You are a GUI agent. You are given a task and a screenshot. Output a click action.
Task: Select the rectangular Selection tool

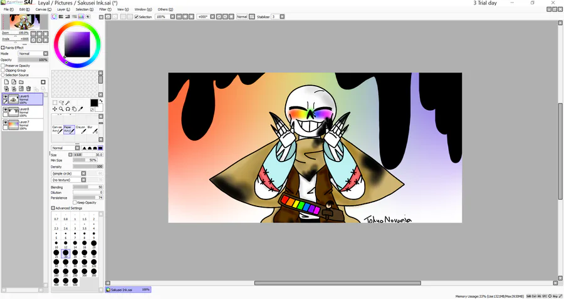point(55,103)
